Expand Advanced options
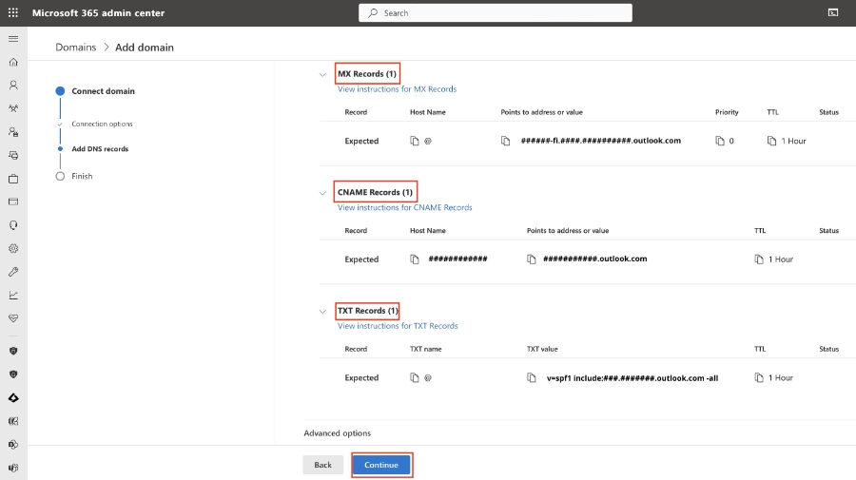 pos(338,433)
